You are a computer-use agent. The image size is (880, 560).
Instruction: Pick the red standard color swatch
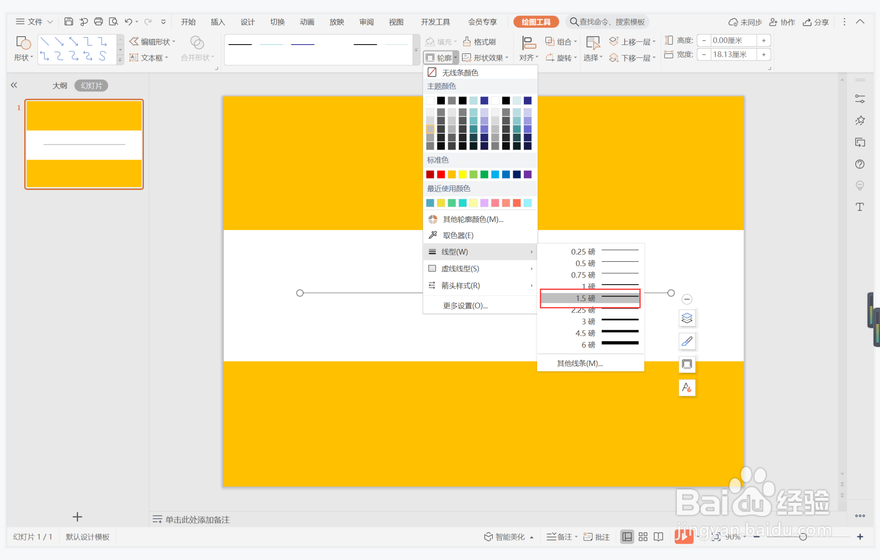(440, 174)
